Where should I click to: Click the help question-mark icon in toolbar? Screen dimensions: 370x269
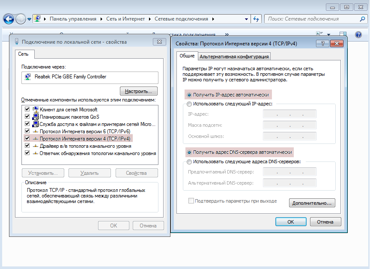(x=358, y=34)
